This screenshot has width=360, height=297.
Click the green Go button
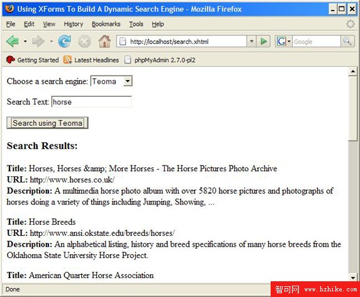click(264, 42)
